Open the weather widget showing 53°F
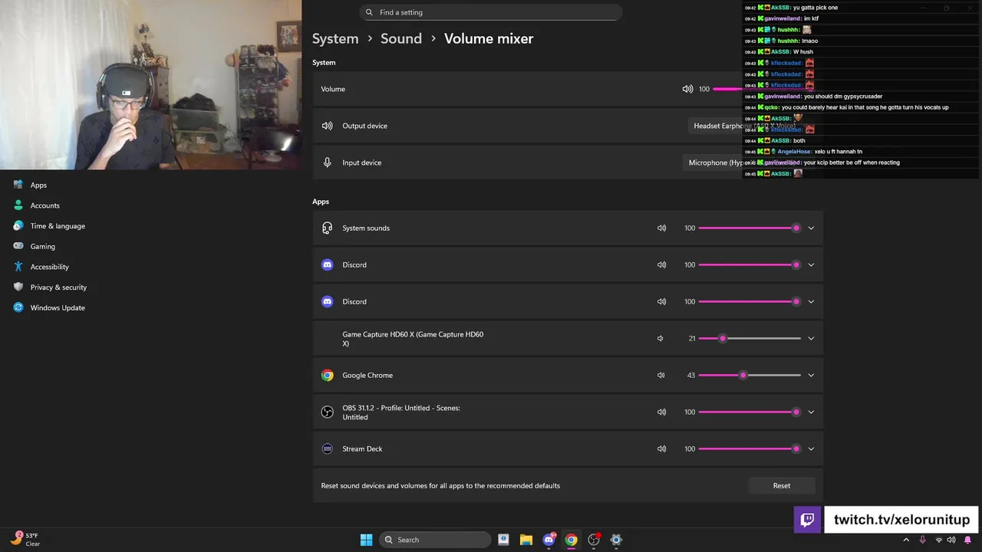 pyautogui.click(x=25, y=540)
